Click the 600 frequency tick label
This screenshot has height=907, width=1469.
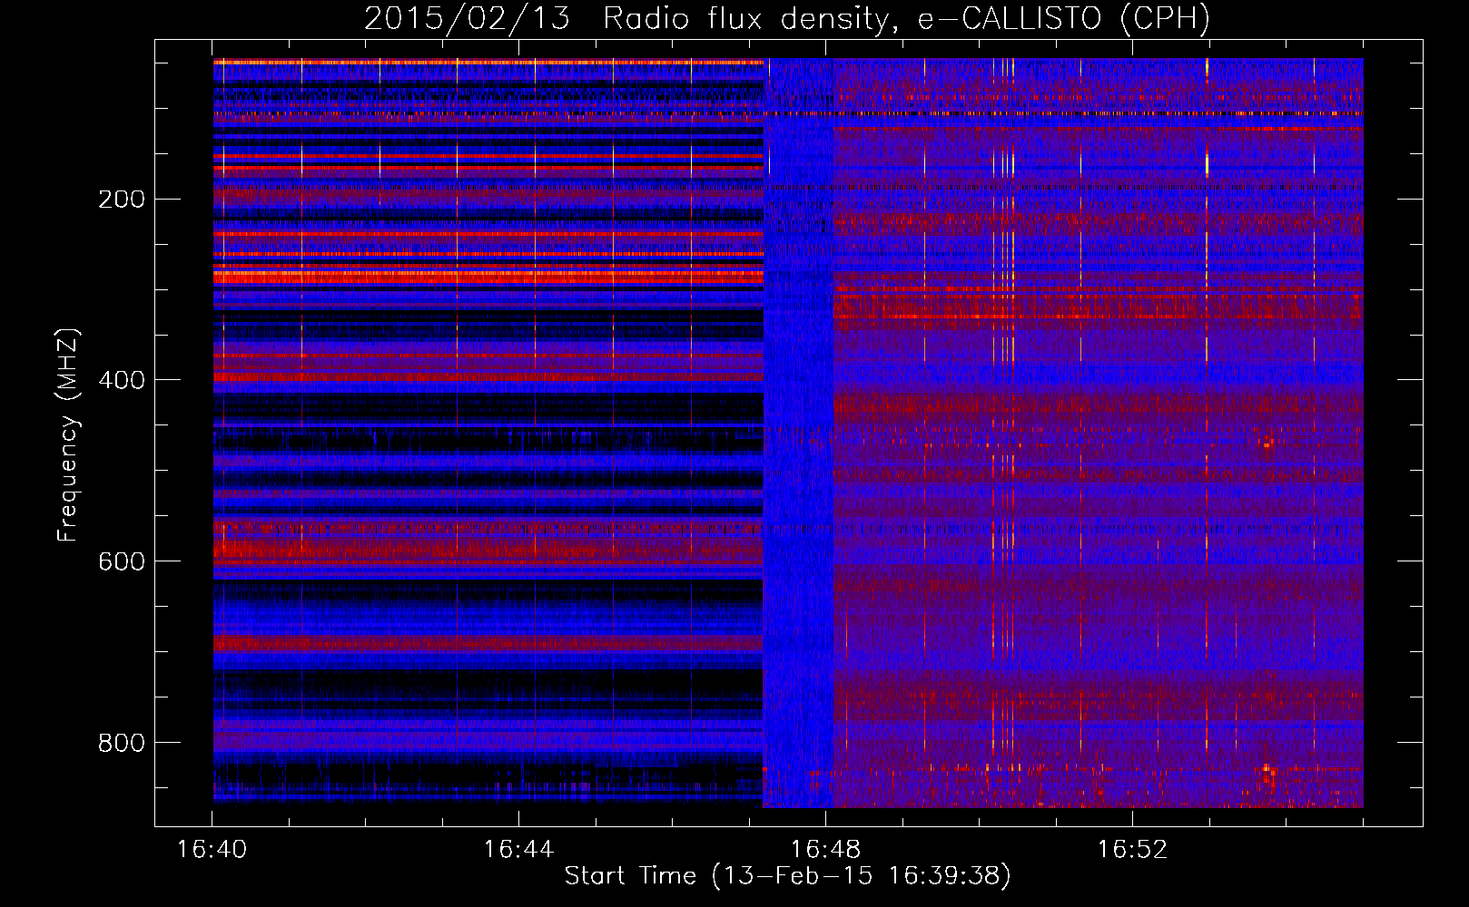tap(122, 561)
